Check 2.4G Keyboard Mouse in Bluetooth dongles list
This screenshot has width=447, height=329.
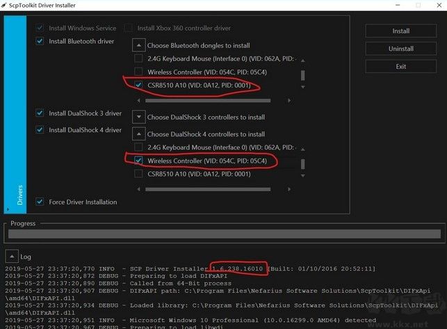(x=138, y=58)
